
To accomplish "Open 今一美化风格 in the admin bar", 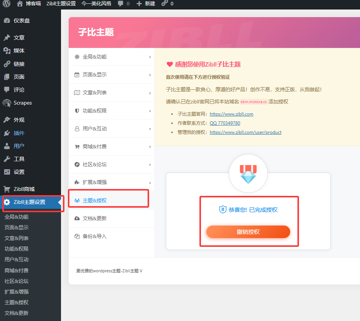I will (x=96, y=4).
